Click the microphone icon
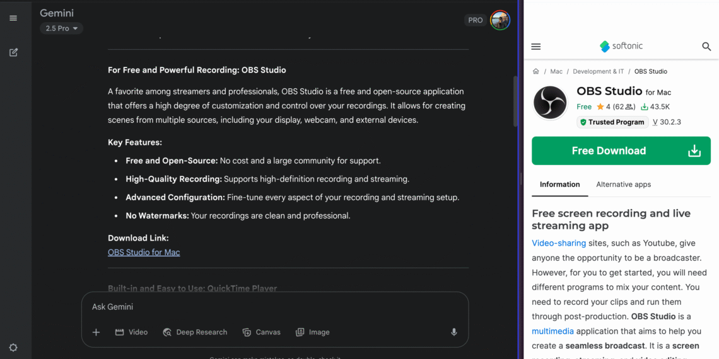This screenshot has height=359, width=719. (x=454, y=333)
